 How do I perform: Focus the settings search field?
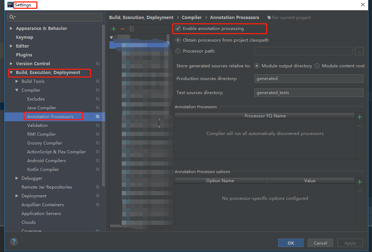click(x=55, y=17)
